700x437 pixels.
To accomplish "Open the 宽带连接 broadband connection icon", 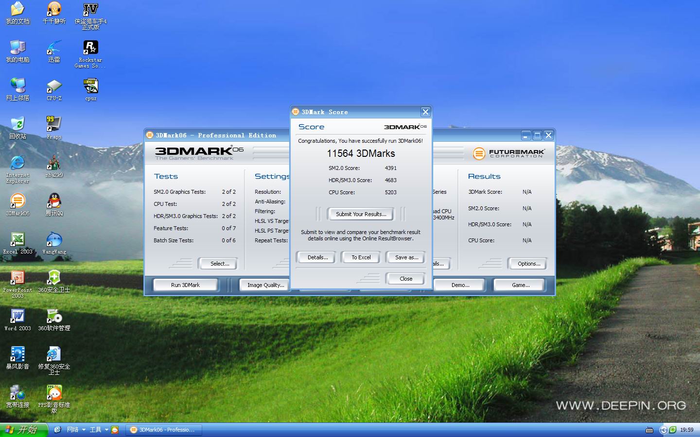I will (x=17, y=397).
